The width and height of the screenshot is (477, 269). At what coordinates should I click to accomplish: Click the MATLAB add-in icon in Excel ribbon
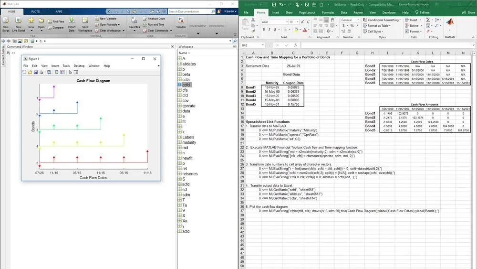[x=450, y=22]
